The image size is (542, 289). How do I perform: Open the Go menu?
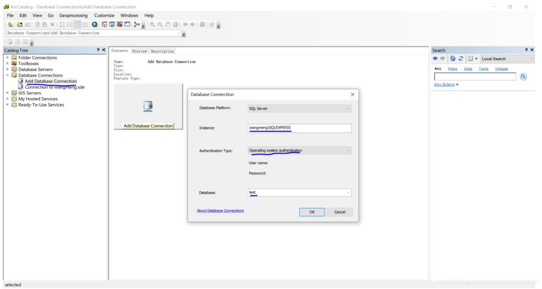click(51, 16)
